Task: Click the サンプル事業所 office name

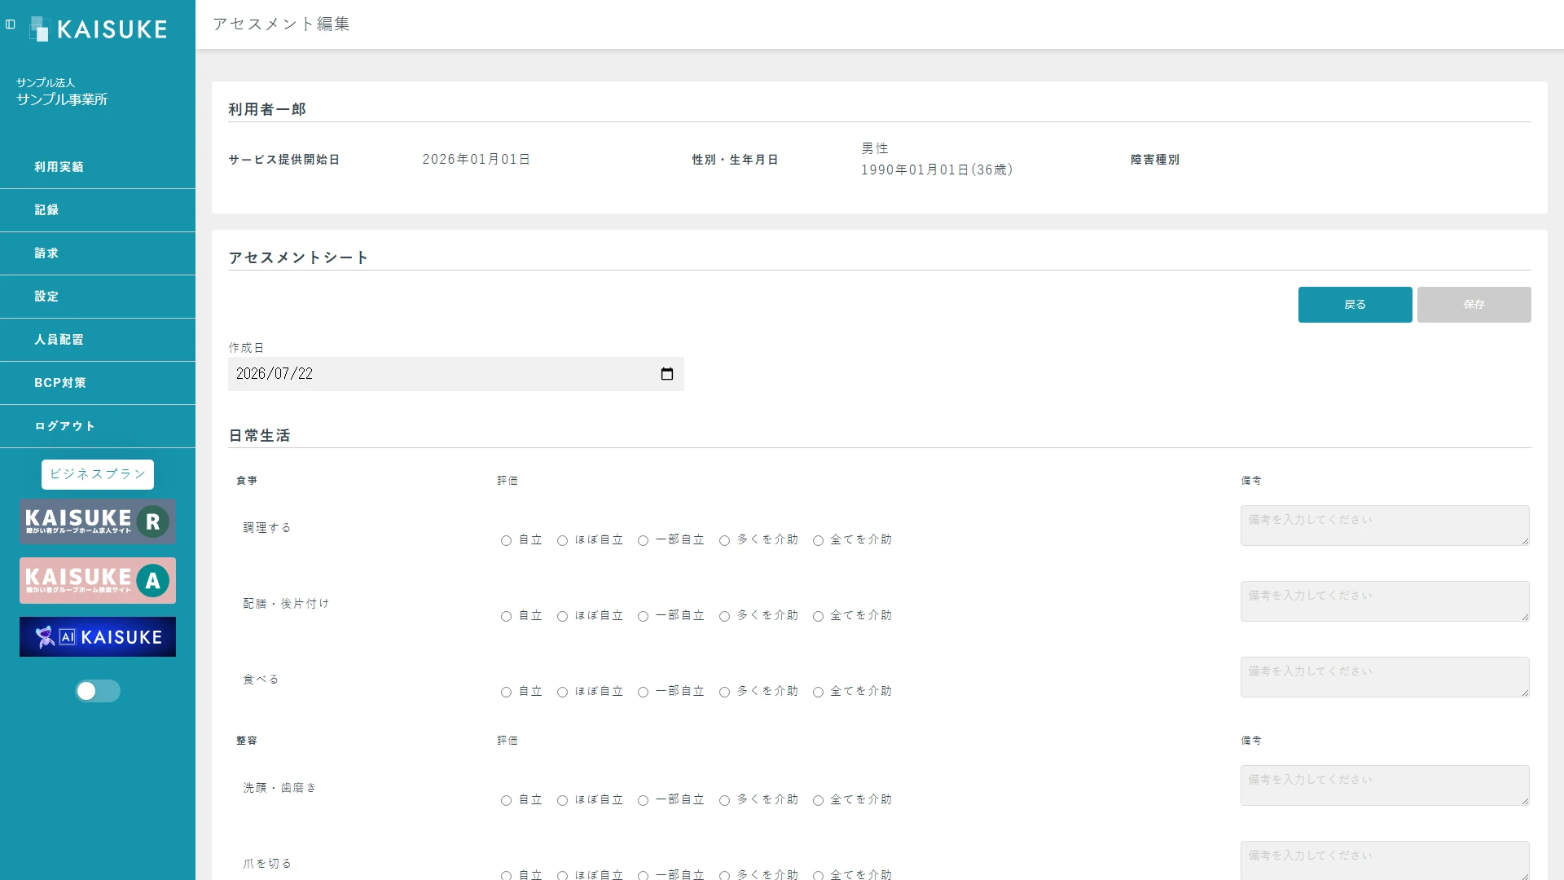Action: coord(62,99)
